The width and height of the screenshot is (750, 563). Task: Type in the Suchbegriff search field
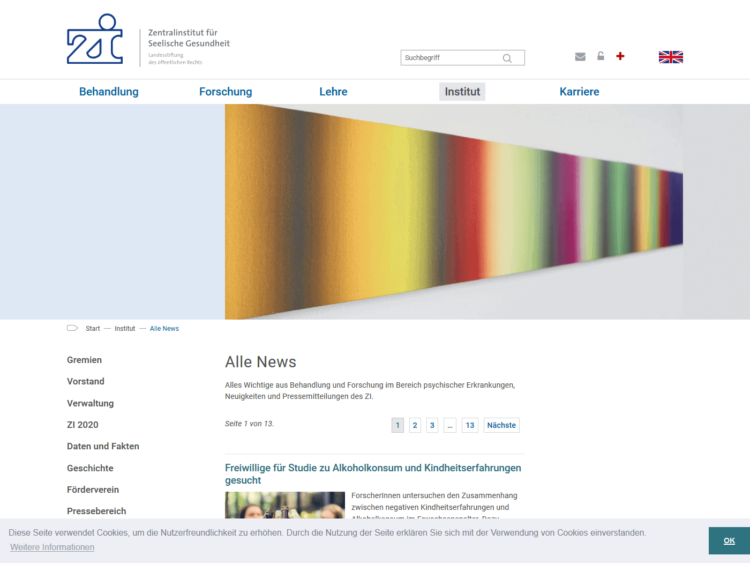point(450,58)
